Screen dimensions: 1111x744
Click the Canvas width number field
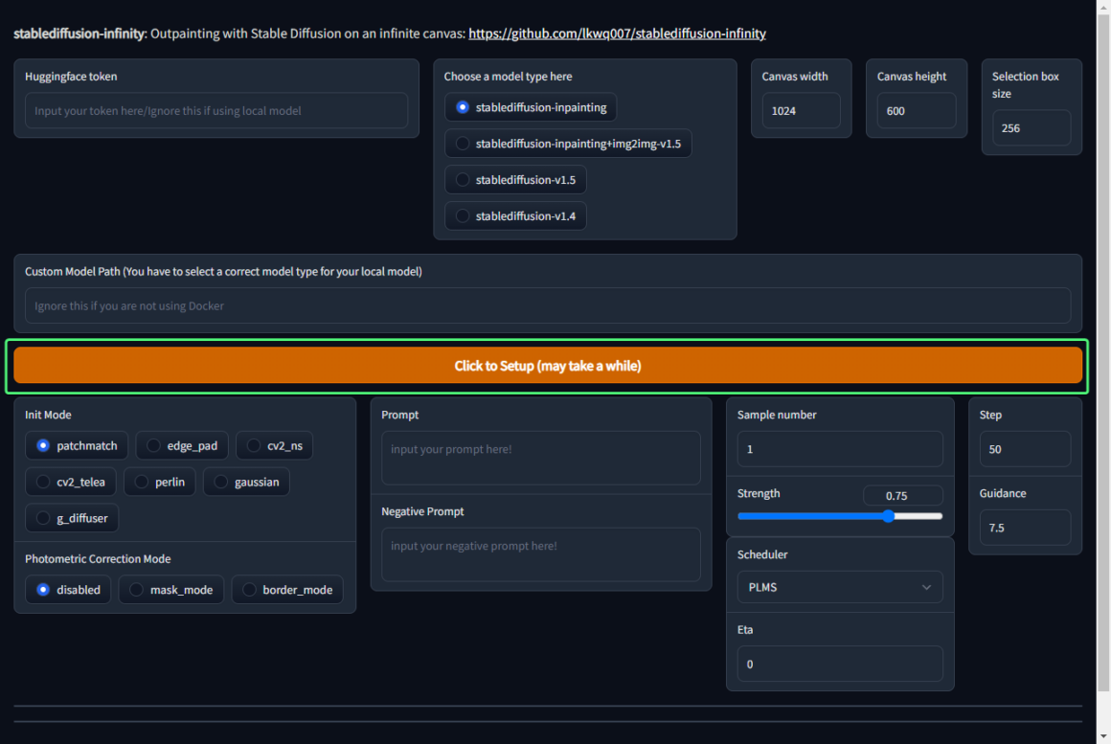tap(801, 111)
